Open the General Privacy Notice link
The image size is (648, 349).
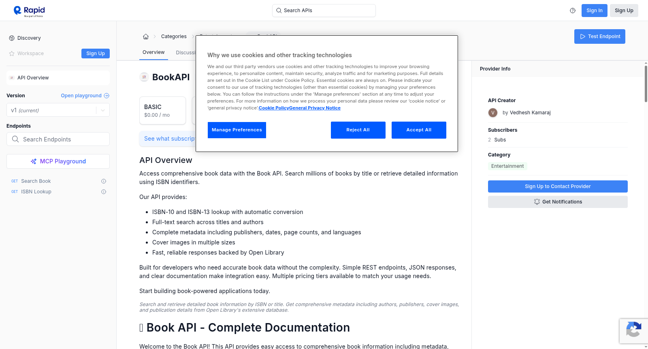point(315,108)
